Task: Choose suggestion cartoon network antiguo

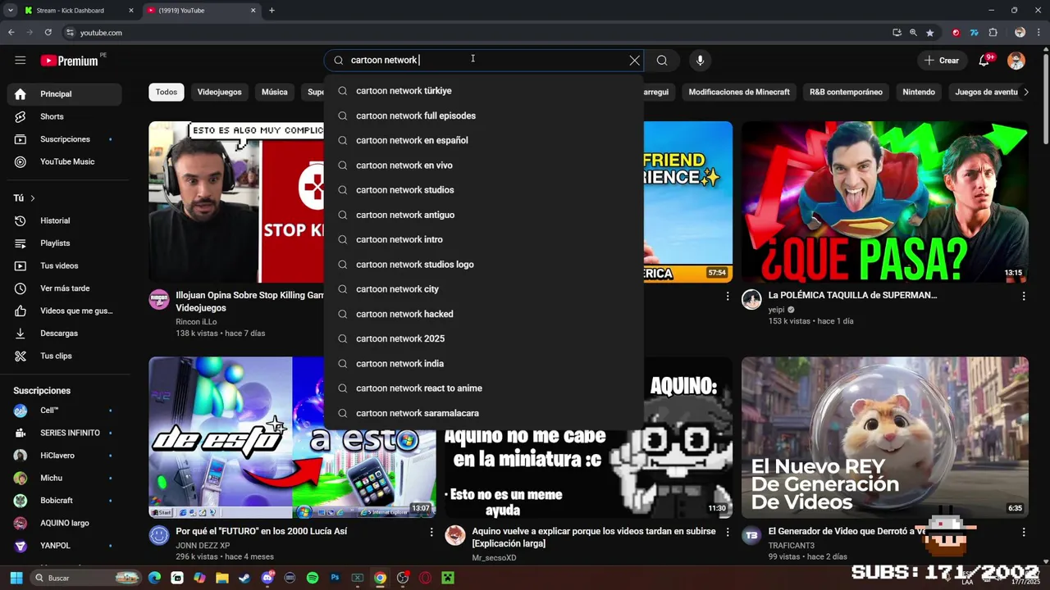Action: coord(484,215)
